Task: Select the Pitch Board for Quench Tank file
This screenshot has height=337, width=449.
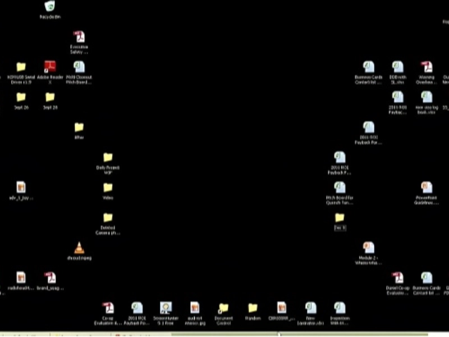Action: click(x=340, y=188)
